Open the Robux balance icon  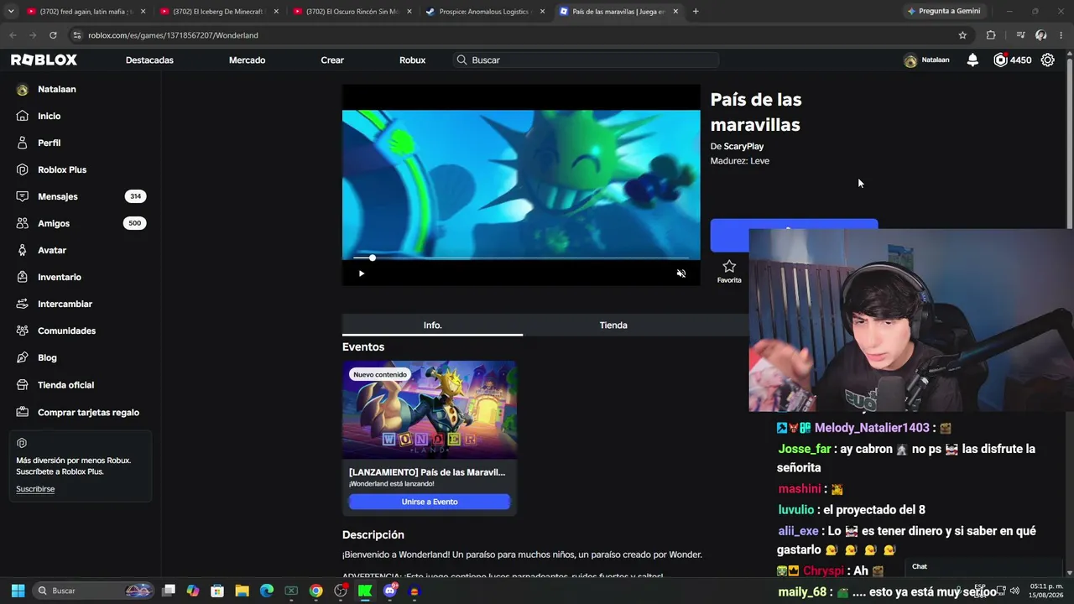[x=1000, y=60]
